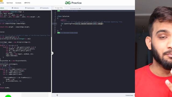Click the Submissions clock icon
Viewport: 172px width, 97px height.
[26, 8]
